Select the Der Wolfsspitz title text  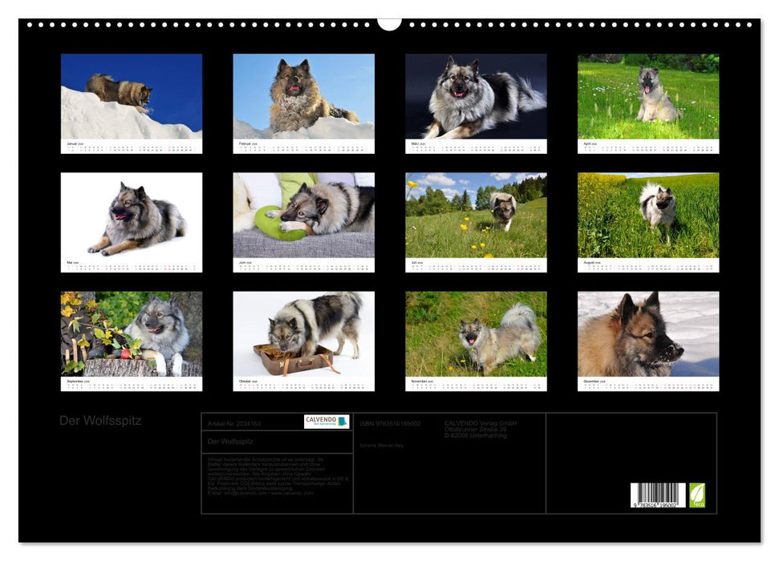[100, 419]
